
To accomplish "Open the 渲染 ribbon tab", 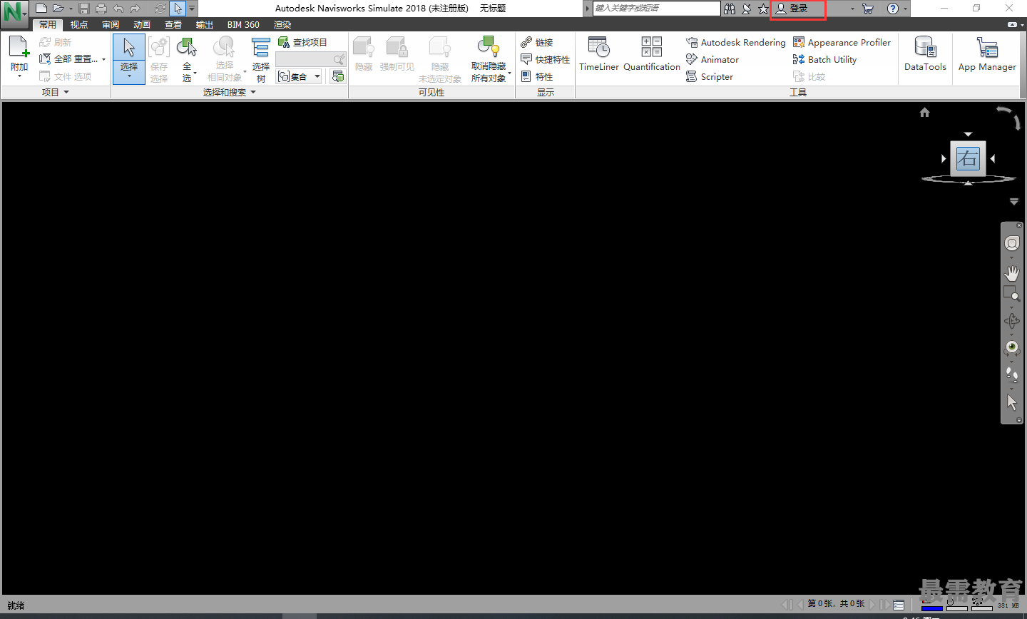I will (x=282, y=25).
